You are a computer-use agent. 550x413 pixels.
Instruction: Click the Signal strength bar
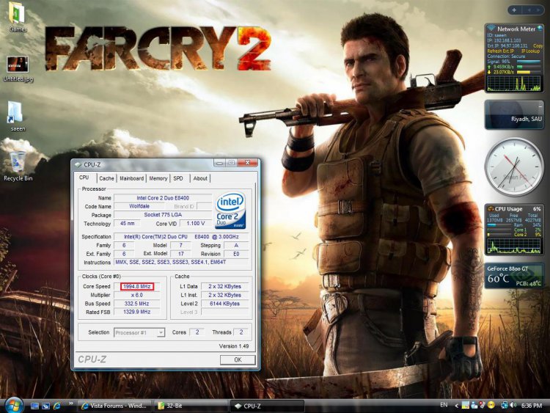click(529, 62)
